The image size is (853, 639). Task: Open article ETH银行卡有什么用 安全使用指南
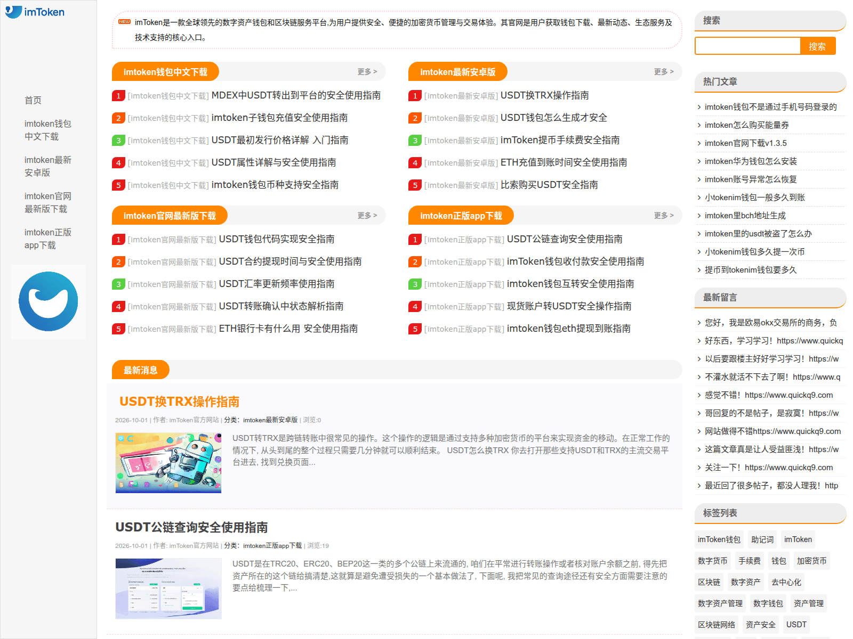(x=288, y=329)
